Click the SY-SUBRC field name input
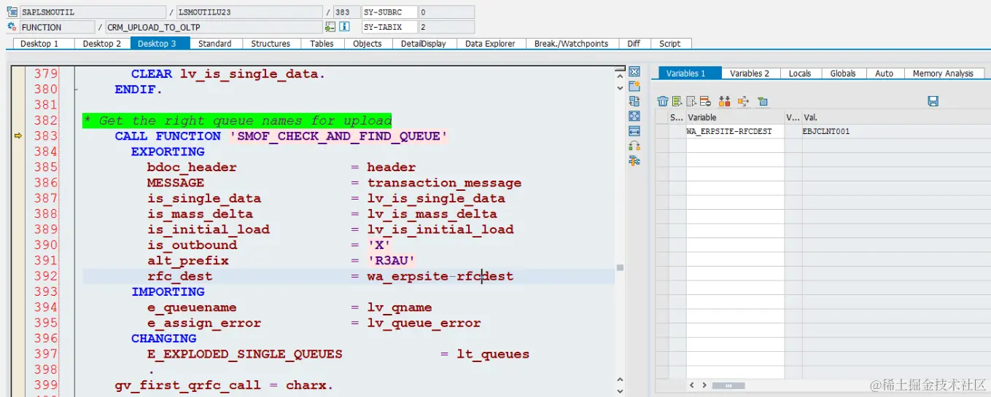The width and height of the screenshot is (991, 397). [x=390, y=12]
